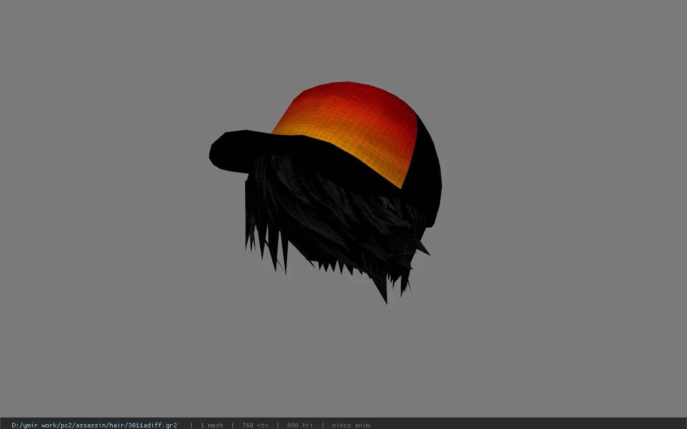This screenshot has width=687, height=429.
Task: Click the '760 vtx' vertex count label
Action: coord(255,425)
